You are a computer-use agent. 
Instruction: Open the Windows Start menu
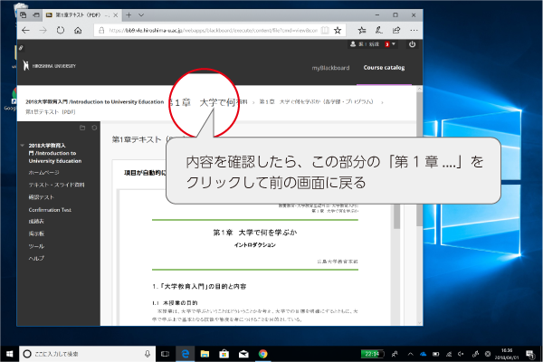pos(9,354)
